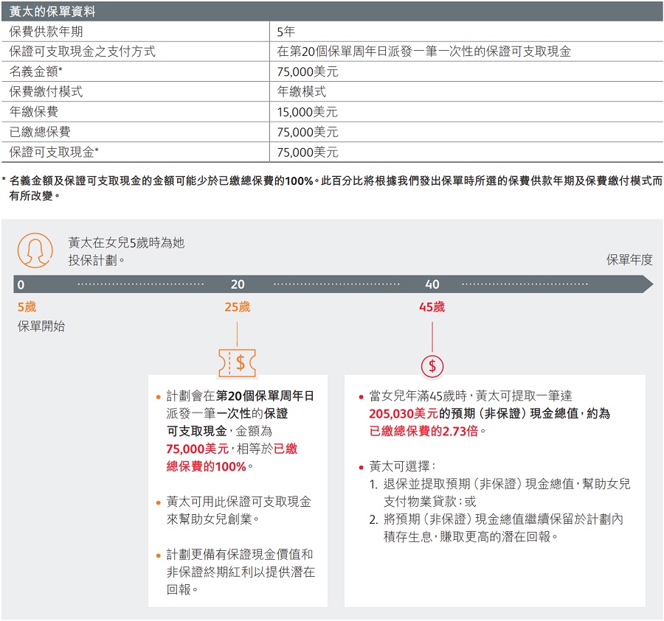Click the red 已繳總保費的2.73倍 text
This screenshot has height=621, width=664.
click(423, 432)
